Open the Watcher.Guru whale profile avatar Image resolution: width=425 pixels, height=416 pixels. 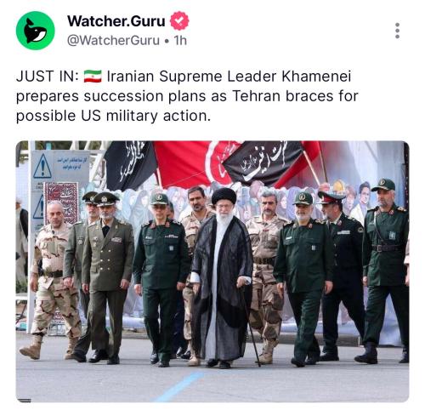coord(35,31)
